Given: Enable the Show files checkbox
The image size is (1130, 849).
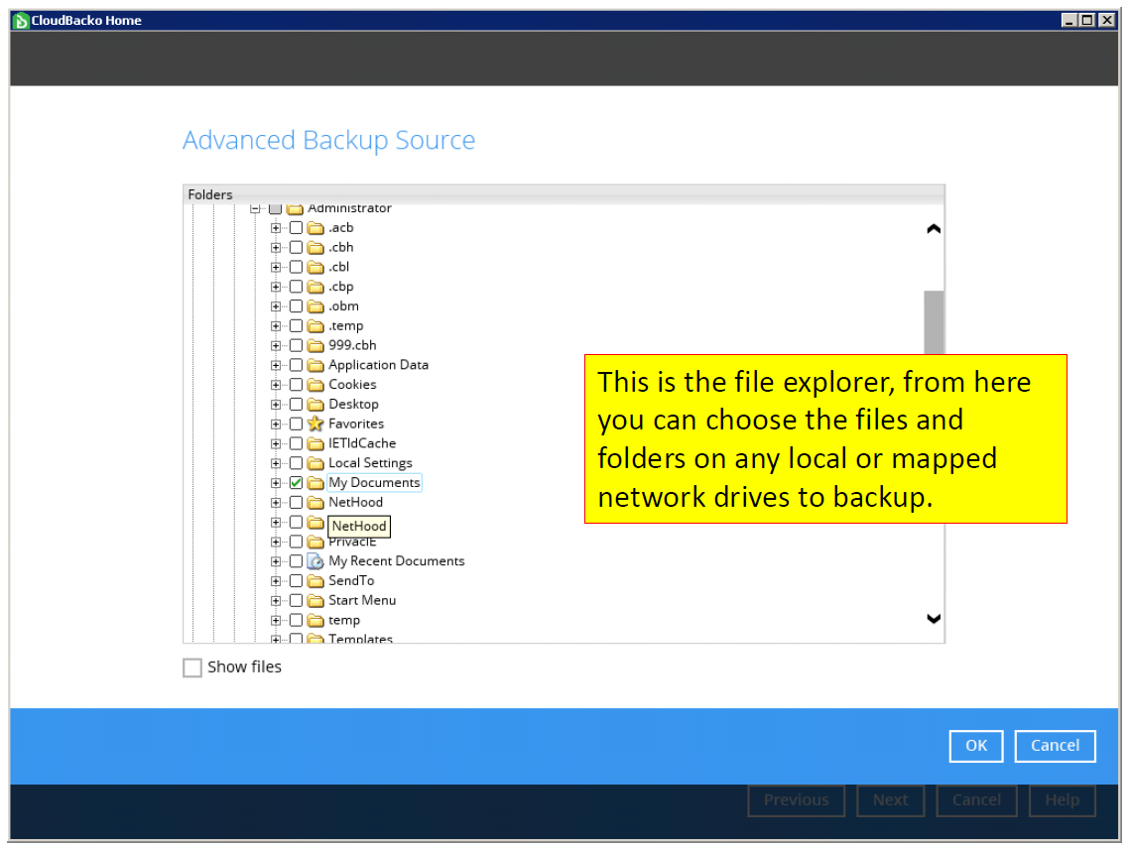Looking at the screenshot, I should pyautogui.click(x=192, y=667).
